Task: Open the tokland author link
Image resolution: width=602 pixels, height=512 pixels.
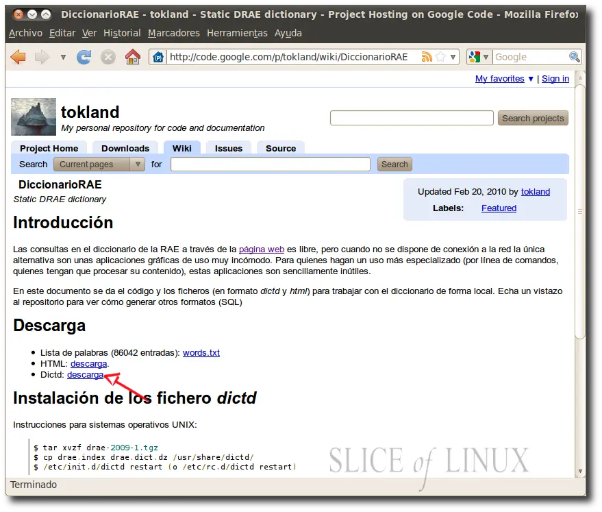Action: click(535, 192)
